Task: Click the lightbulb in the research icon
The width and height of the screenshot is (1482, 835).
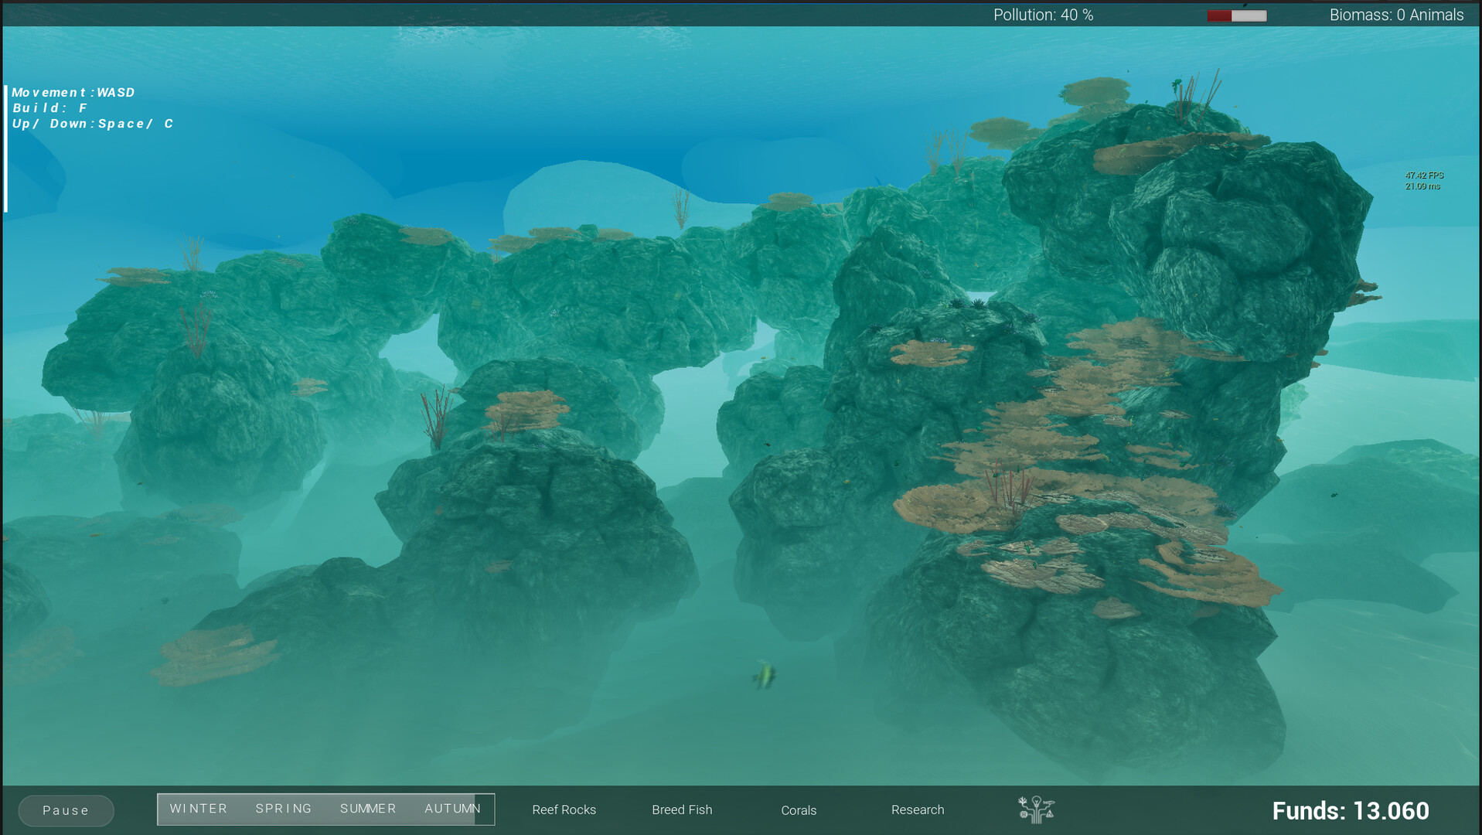Action: tap(1036, 803)
